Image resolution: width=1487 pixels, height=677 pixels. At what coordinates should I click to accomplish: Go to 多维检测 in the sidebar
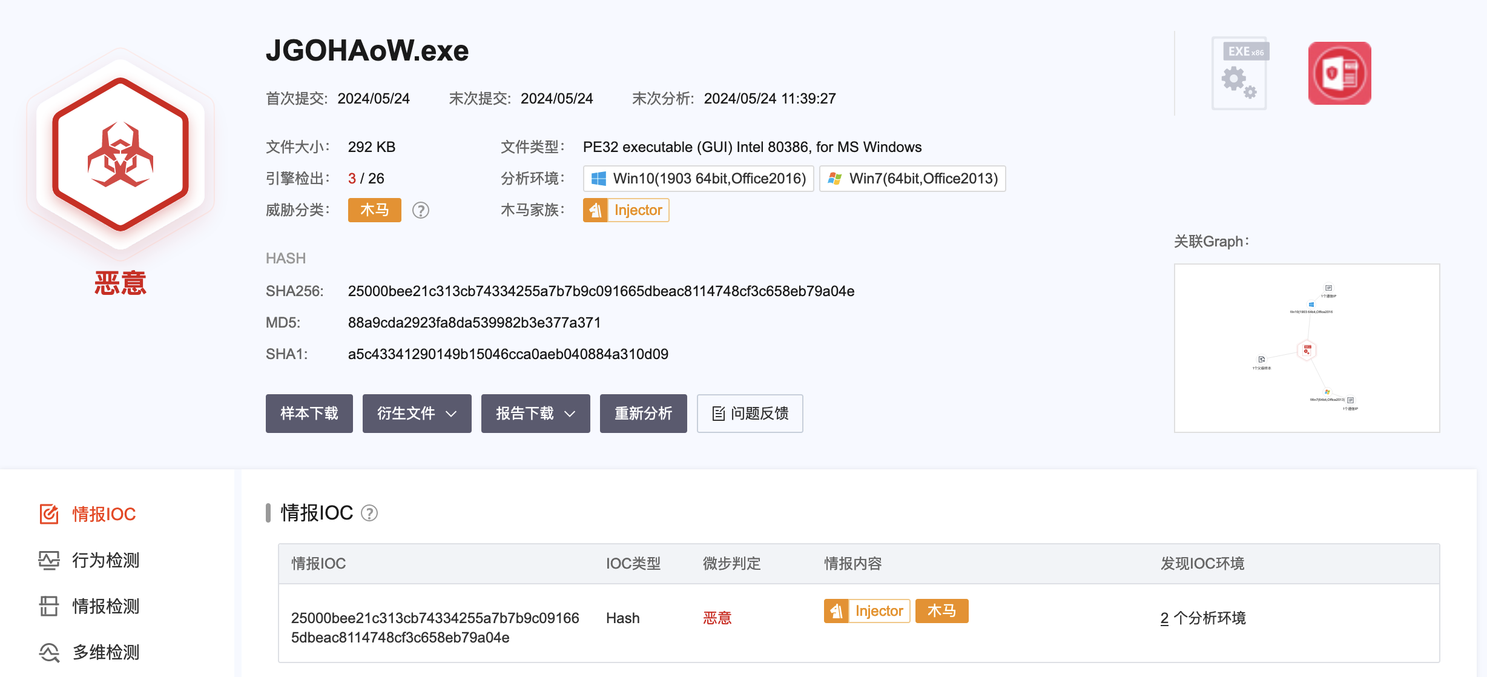coord(89,652)
